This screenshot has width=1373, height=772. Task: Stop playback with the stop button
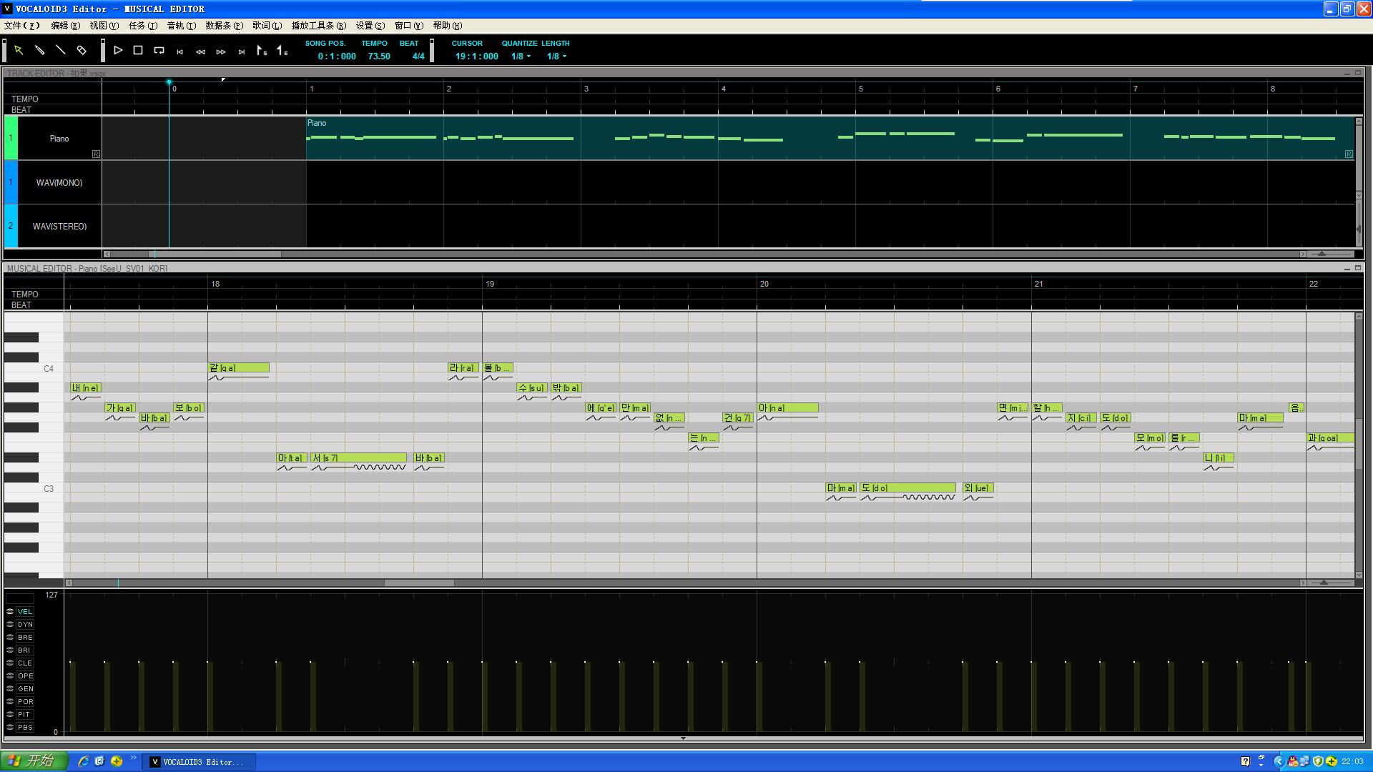139,50
